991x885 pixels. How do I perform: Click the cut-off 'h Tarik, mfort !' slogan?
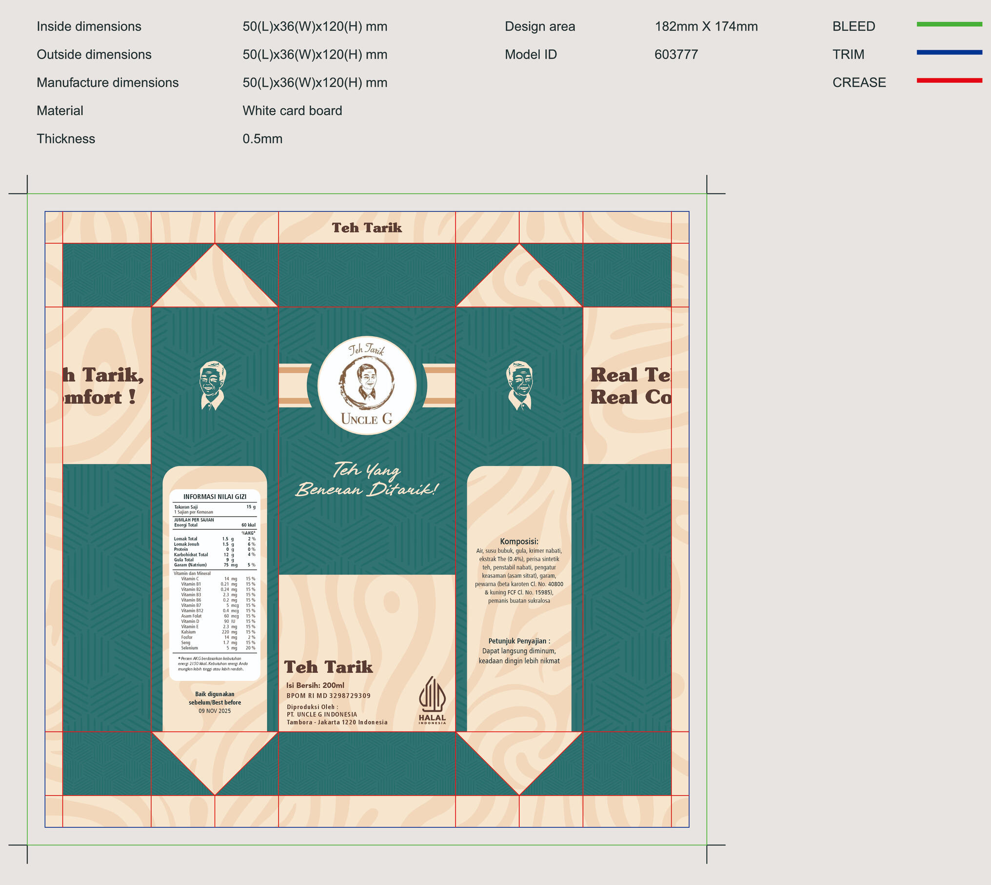(x=103, y=386)
